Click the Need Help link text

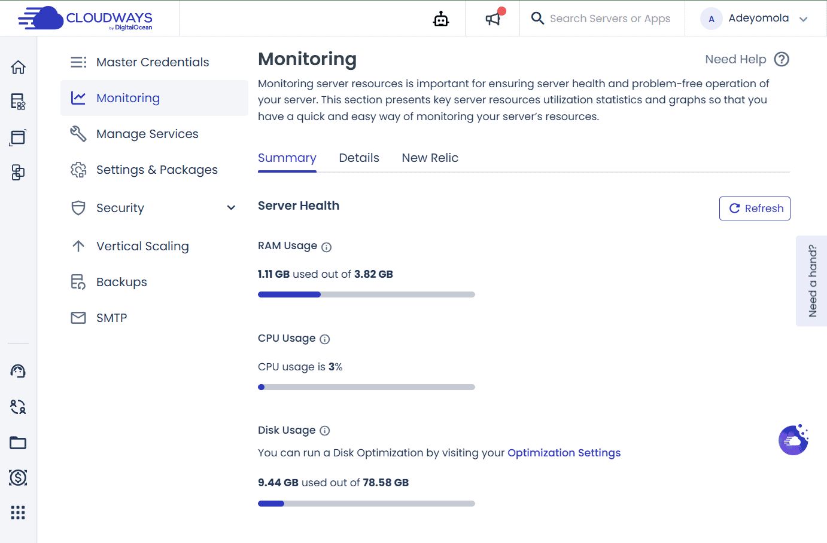[x=735, y=59]
